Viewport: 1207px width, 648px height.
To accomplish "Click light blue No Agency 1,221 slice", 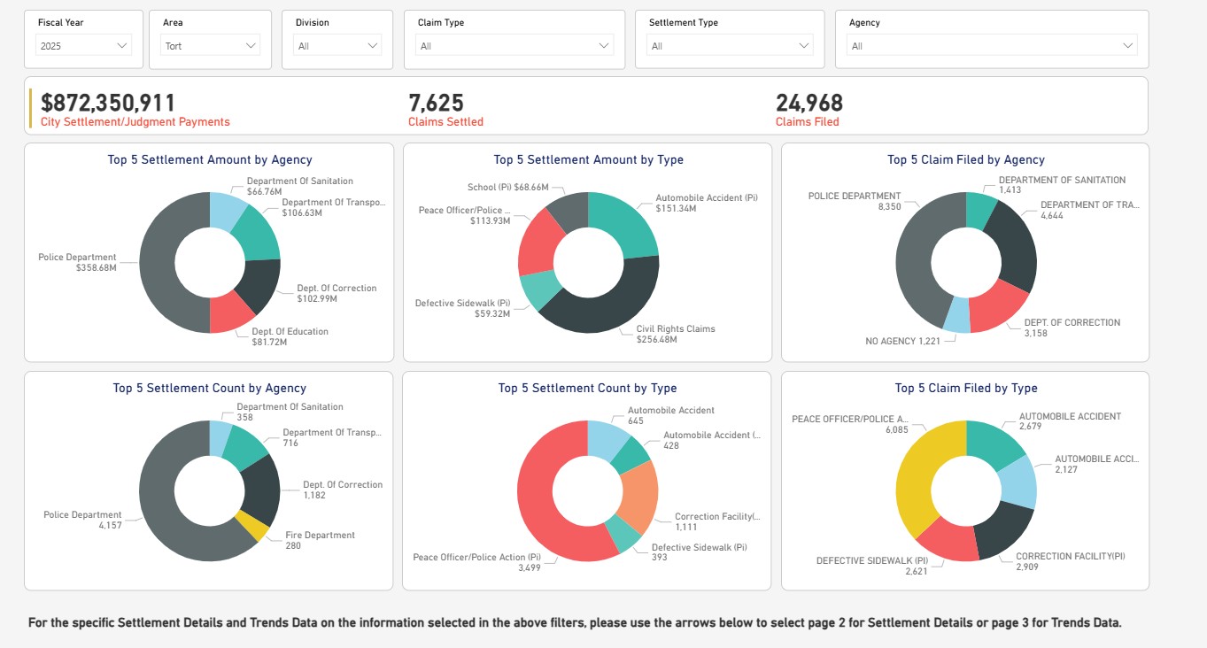I will click(956, 315).
